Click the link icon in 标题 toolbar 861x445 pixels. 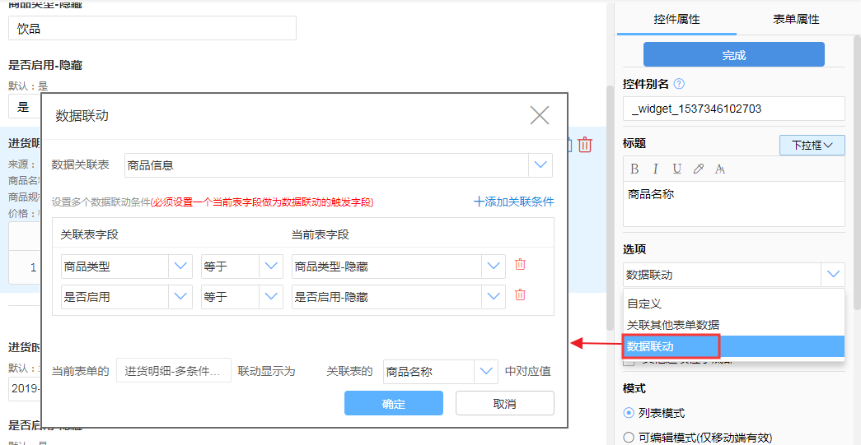[x=698, y=169]
